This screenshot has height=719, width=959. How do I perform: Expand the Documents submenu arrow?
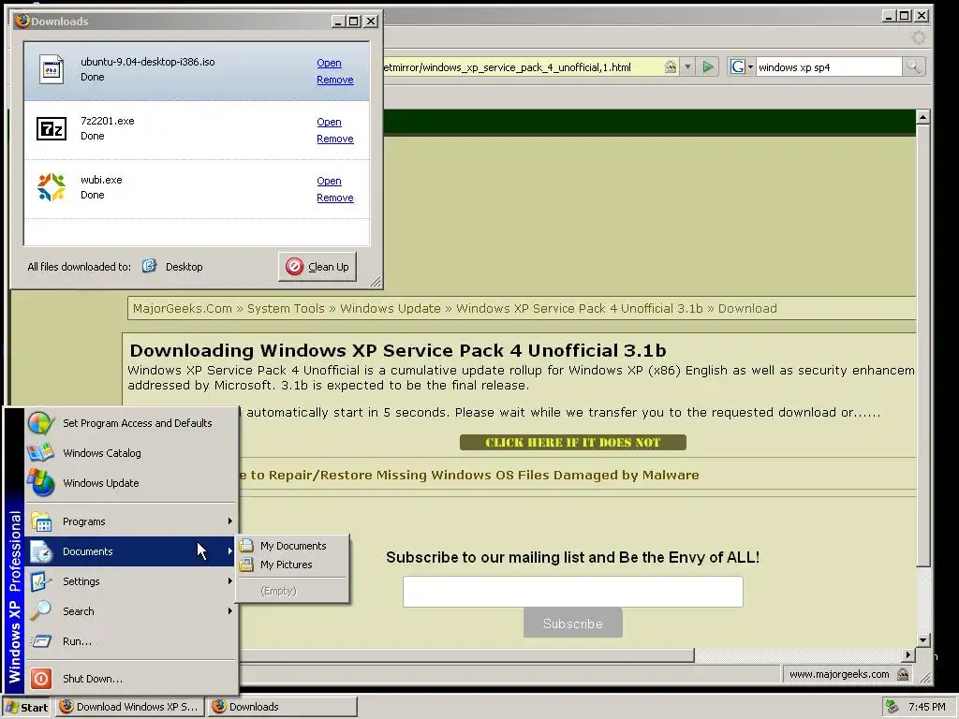coord(230,550)
